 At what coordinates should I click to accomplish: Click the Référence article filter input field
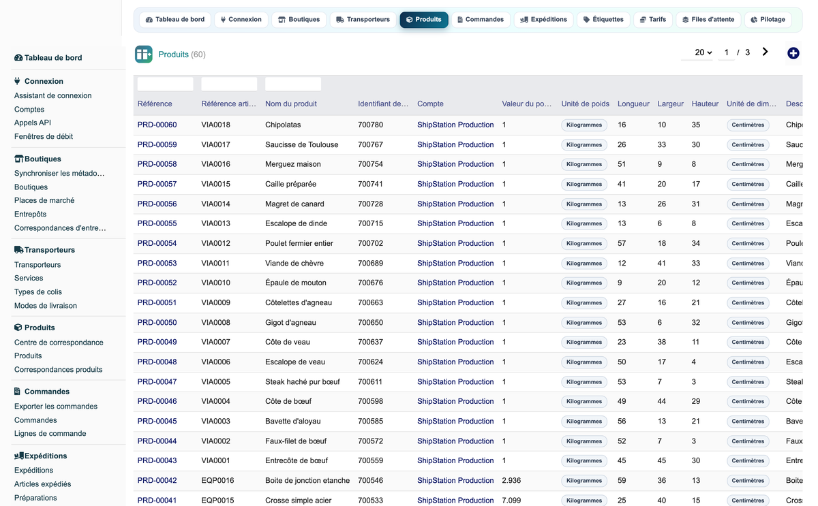click(229, 84)
